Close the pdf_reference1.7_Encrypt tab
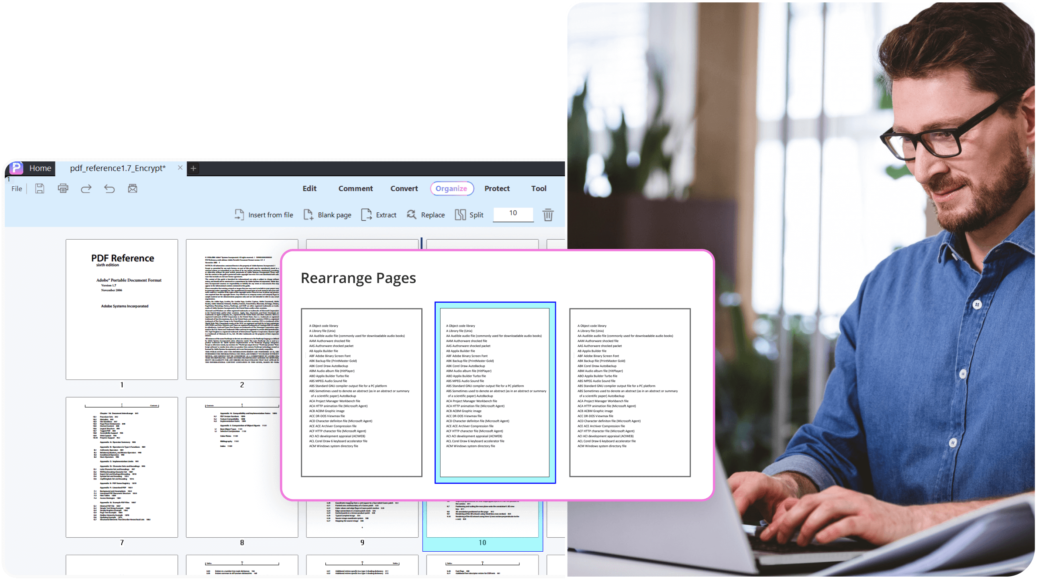Image resolution: width=1041 pixels, height=579 pixels. point(180,168)
